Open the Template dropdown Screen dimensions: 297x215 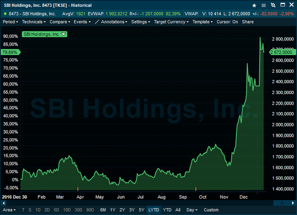click(x=203, y=22)
